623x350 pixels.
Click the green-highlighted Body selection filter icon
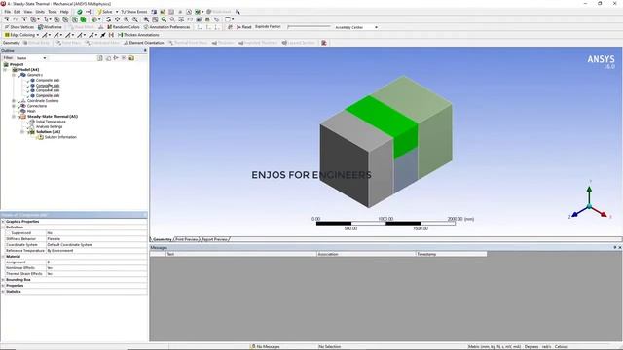pos(83,19)
